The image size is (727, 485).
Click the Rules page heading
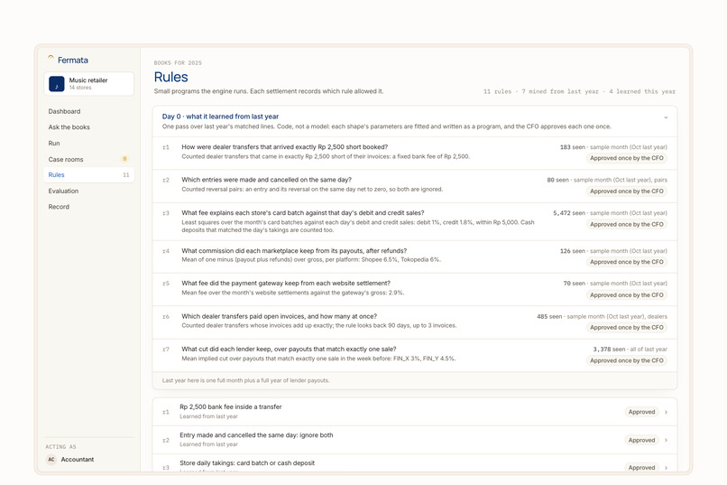pyautogui.click(x=171, y=77)
